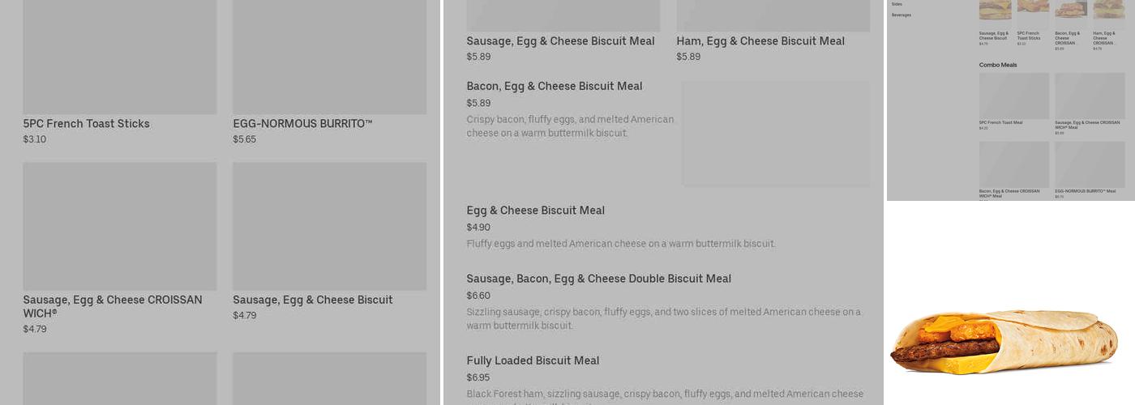The height and width of the screenshot is (405, 1135).
Task: Click the image placeholder above EGG-NORMOUS BURRITO™ $5.65
Action: click(329, 57)
